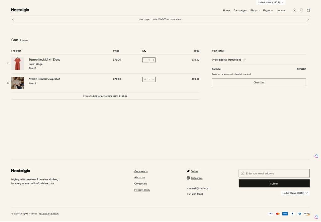Viewport: 321px width, 222px height.
Task: Open the user account icon
Action: (294, 10)
